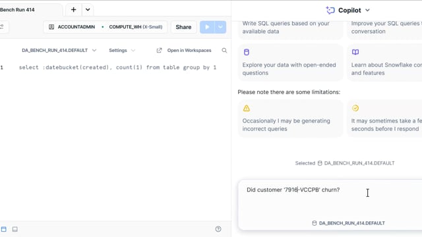Open the editor search magnifier icon
The image size is (422, 237).
(x=224, y=50)
